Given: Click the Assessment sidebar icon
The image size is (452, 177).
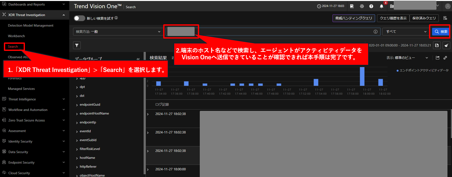Looking at the screenshot, I should (x=5, y=131).
